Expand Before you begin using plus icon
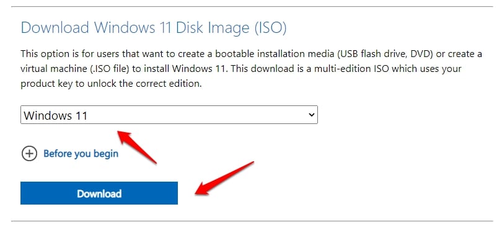The height and width of the screenshot is (230, 502). tap(30, 154)
